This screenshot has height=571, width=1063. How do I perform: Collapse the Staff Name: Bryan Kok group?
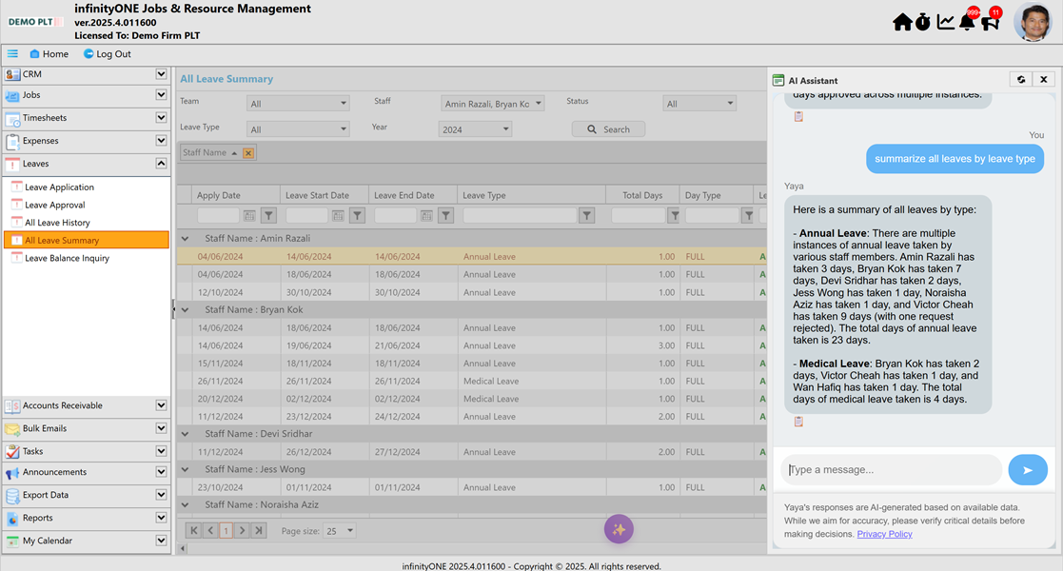pyautogui.click(x=185, y=309)
